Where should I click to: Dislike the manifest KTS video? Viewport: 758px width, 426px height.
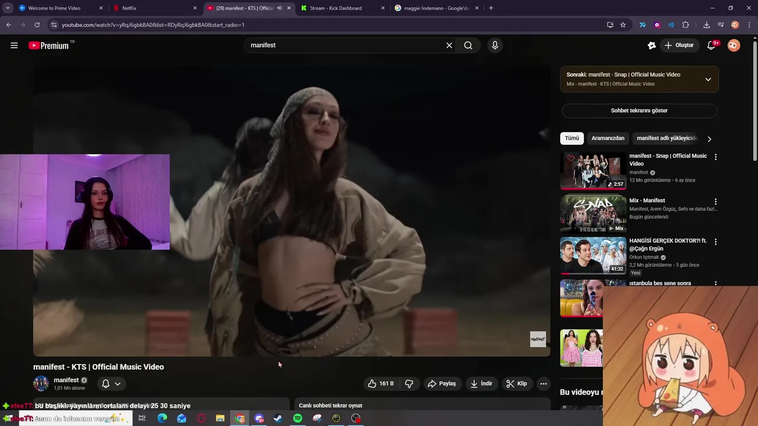409,383
